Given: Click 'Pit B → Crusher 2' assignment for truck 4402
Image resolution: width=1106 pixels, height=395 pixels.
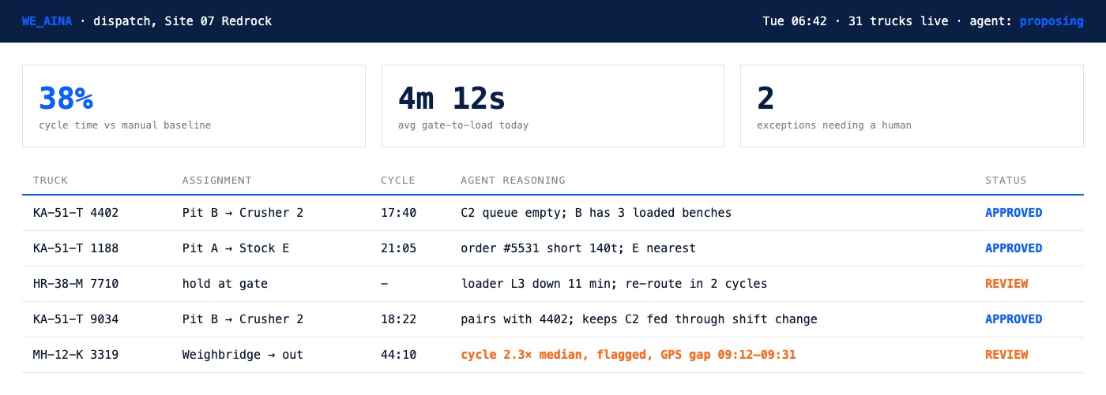Looking at the screenshot, I should (243, 213).
